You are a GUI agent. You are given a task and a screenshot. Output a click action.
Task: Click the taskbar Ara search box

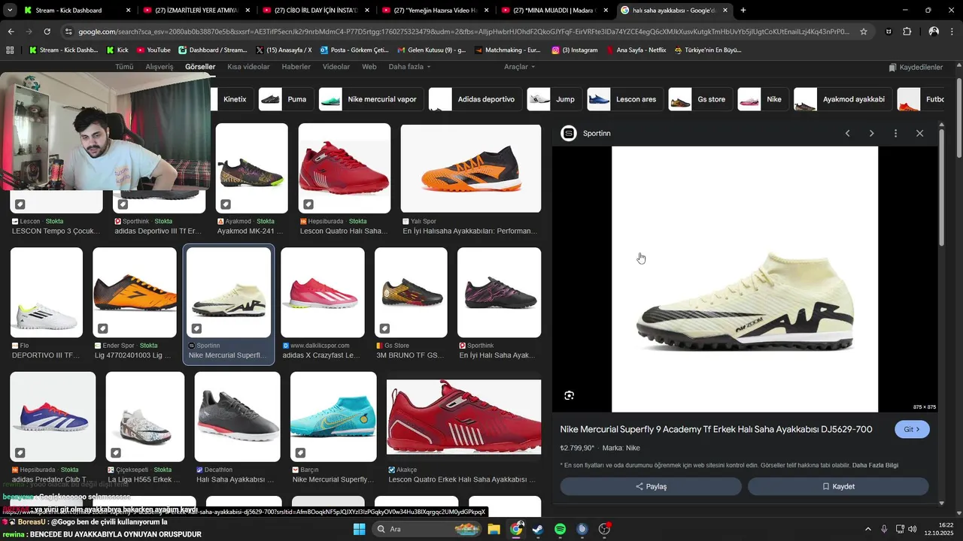point(427,529)
